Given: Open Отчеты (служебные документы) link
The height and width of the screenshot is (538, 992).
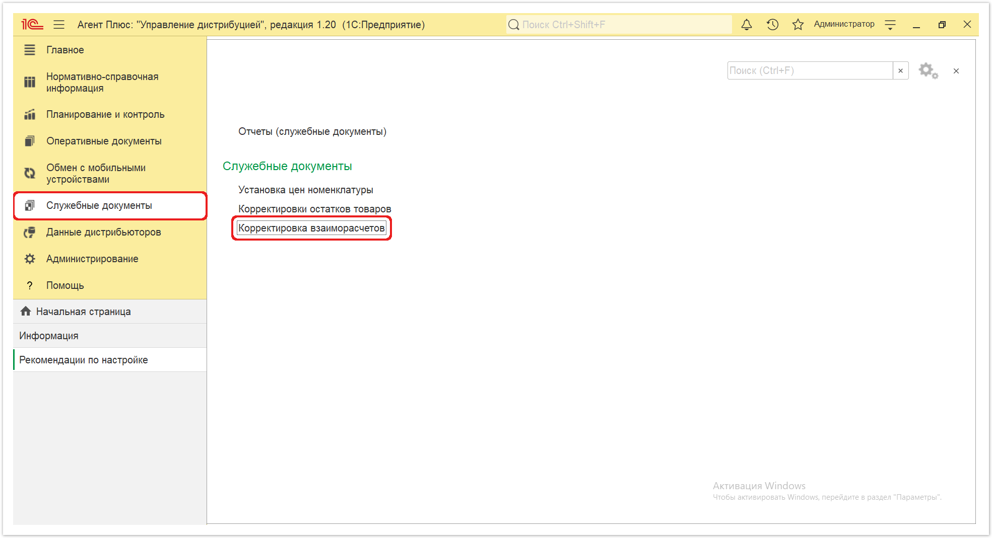Looking at the screenshot, I should point(312,131).
